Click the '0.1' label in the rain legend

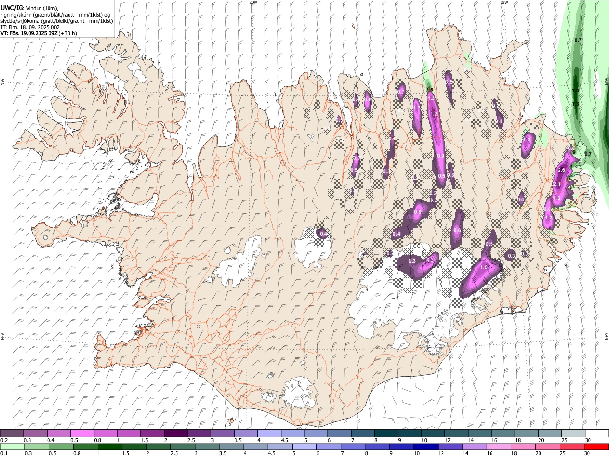[4, 454]
